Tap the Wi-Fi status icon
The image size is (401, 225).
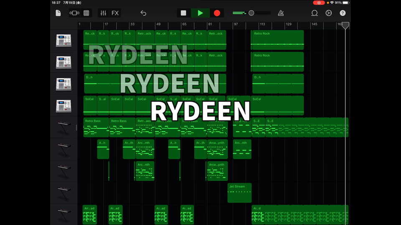pos(332,2)
